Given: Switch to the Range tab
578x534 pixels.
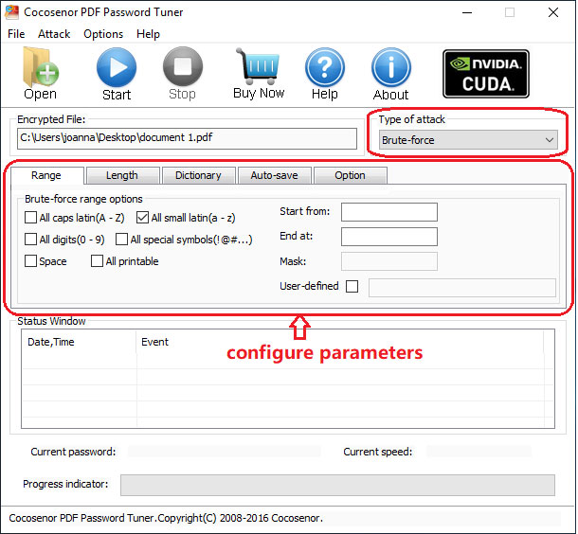Looking at the screenshot, I should point(46,175).
